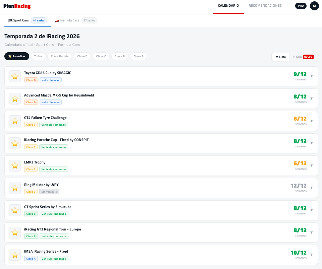
Task: Click the NUEVO badge on Grid
Action: click(308, 57)
